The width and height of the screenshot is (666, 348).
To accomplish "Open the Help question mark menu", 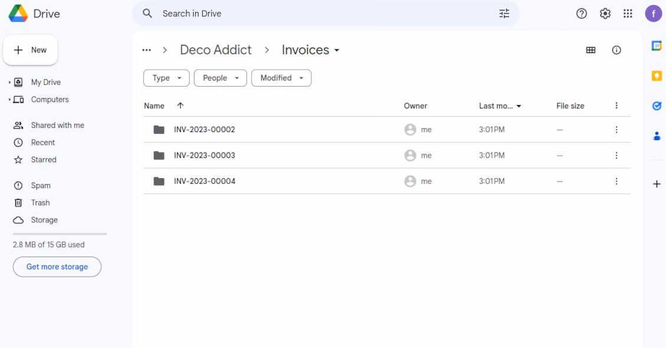I will (582, 14).
